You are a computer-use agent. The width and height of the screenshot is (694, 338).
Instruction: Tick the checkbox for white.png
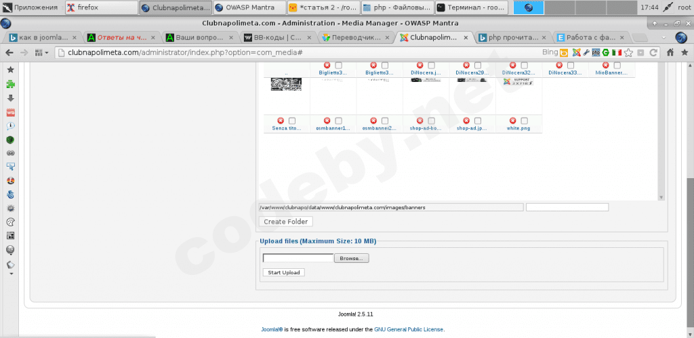pos(525,121)
